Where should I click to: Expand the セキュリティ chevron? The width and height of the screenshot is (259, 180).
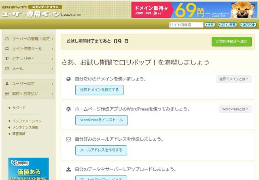pos(52,59)
